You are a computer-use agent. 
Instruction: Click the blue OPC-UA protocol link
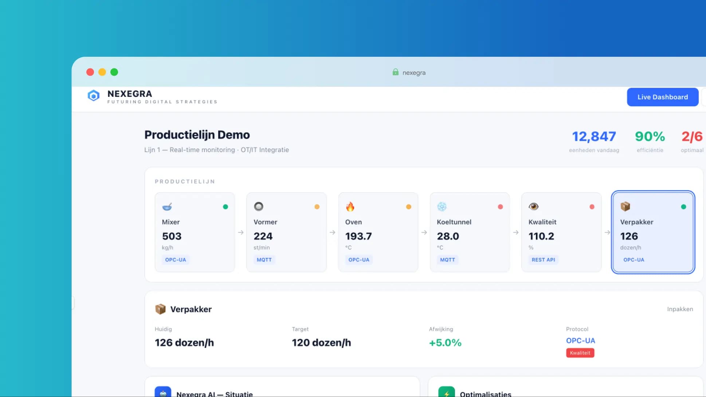coord(580,341)
